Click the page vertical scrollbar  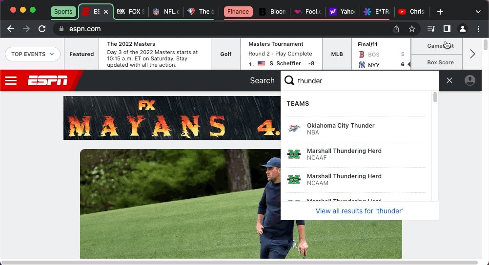[485, 44]
